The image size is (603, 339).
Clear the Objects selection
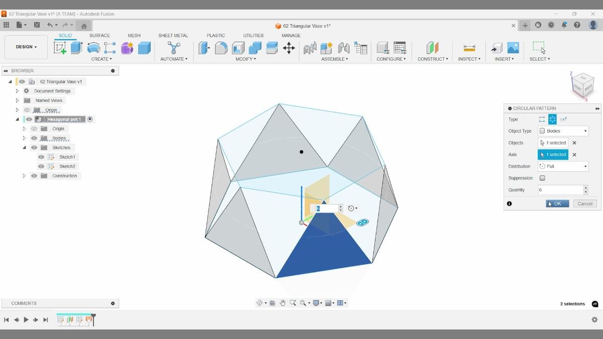coord(574,143)
